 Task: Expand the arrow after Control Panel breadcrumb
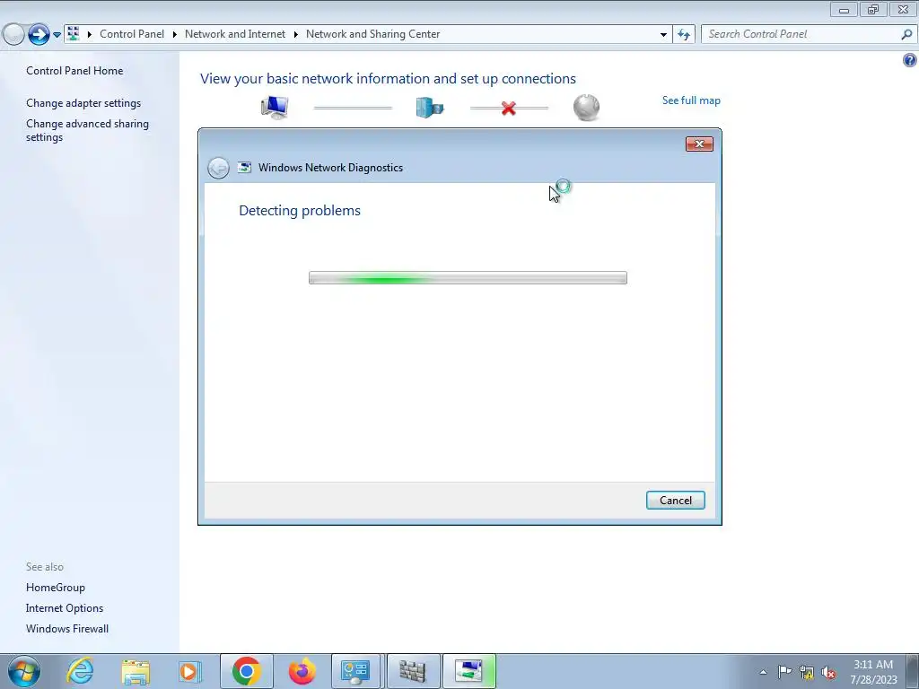click(x=175, y=35)
